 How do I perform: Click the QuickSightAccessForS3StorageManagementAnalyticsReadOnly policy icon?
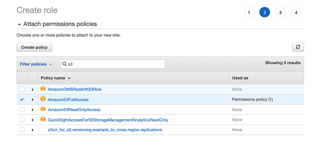pos(43,119)
